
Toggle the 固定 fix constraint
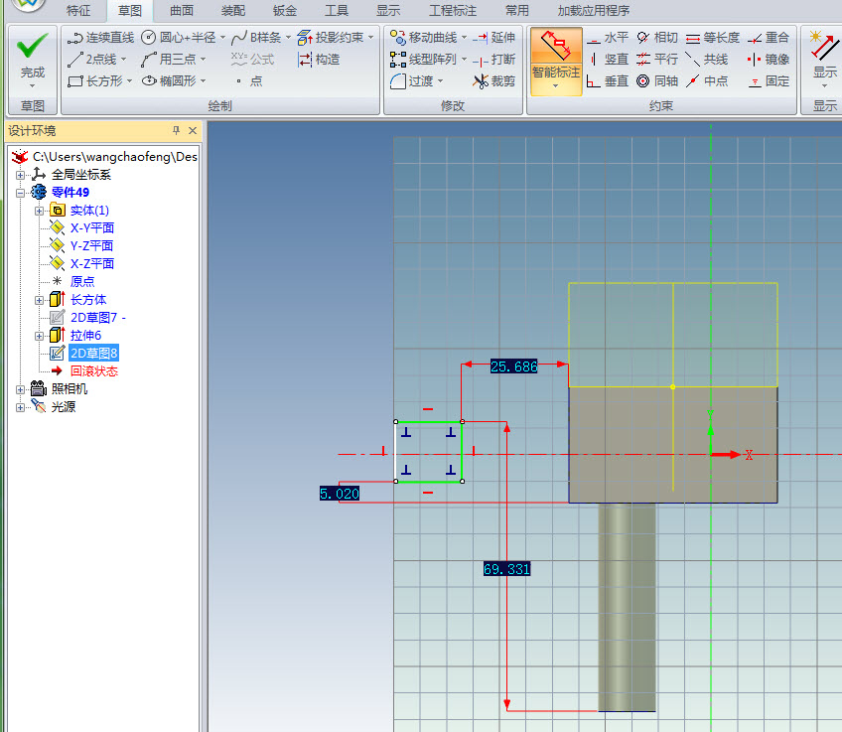point(769,81)
